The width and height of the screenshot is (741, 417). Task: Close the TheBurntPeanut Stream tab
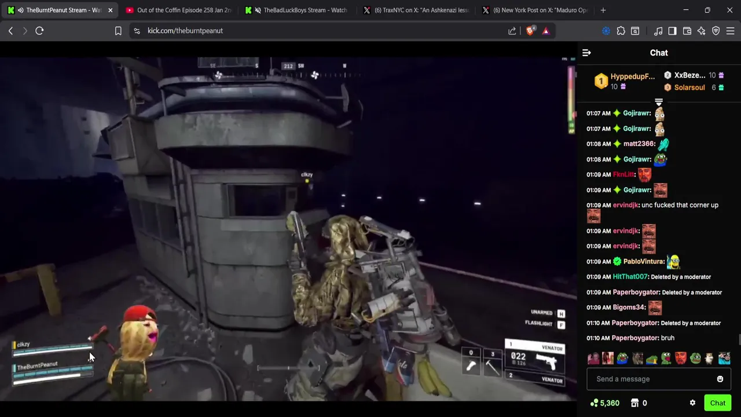click(110, 10)
